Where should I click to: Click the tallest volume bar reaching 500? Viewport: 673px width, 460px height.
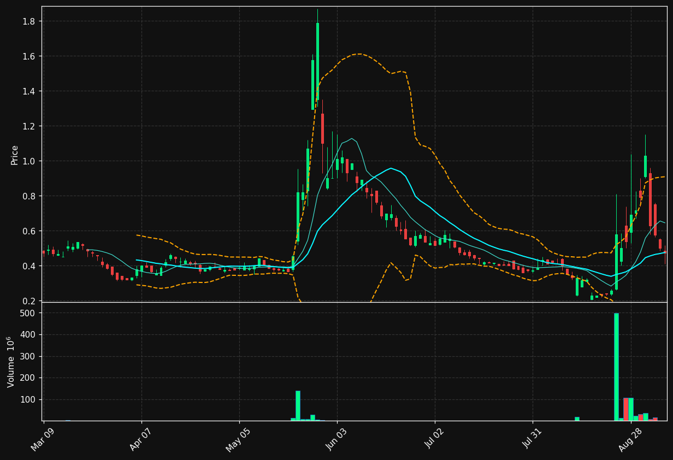pos(616,367)
